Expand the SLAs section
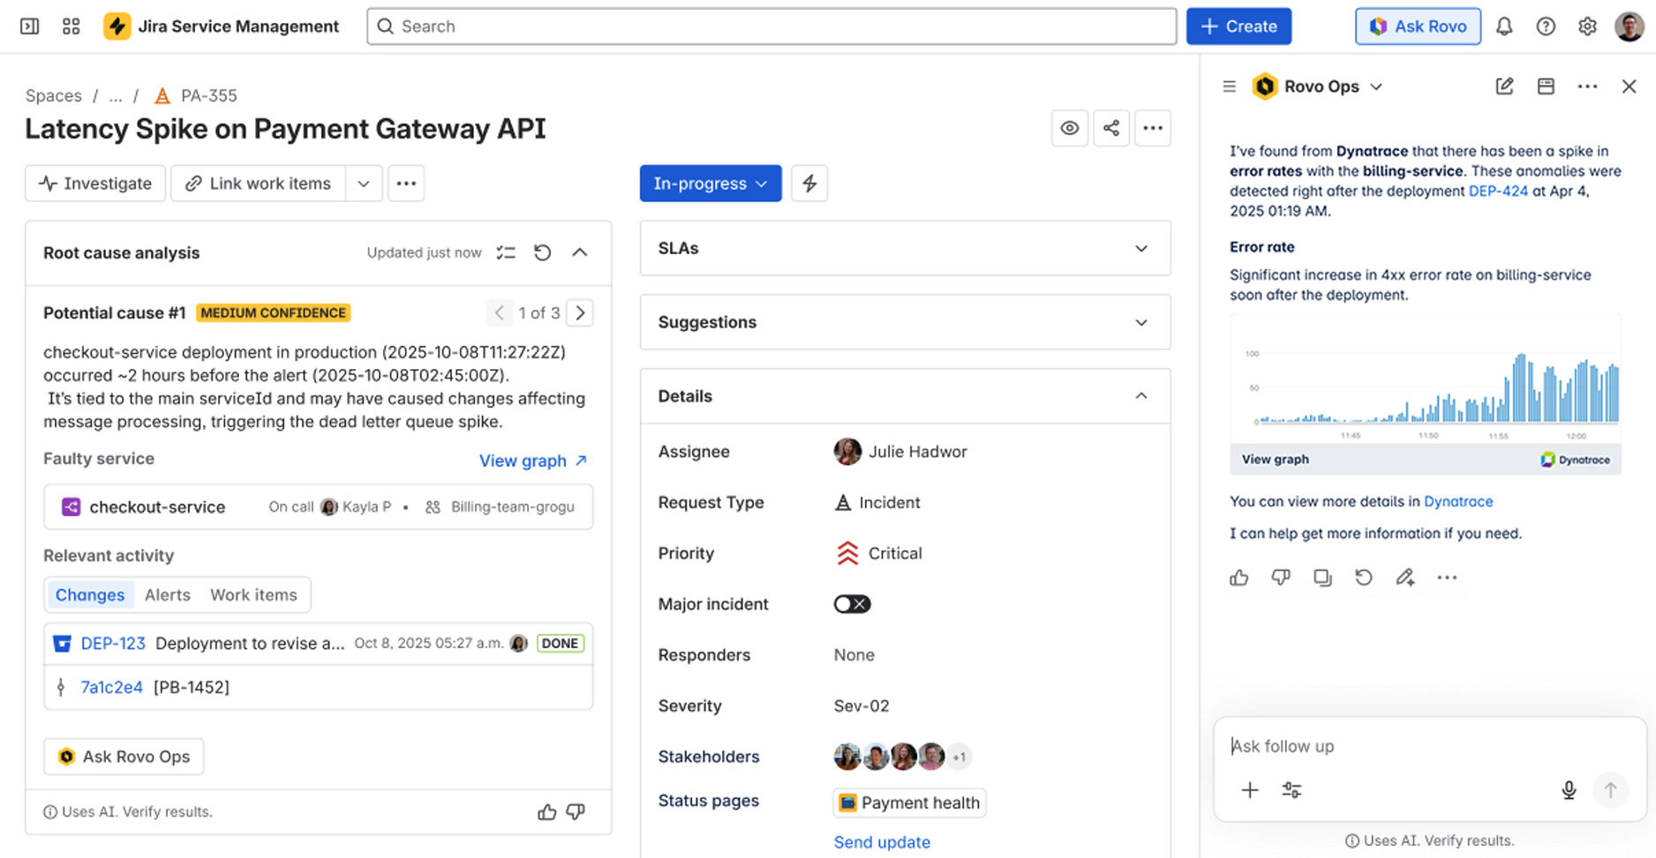 coord(1140,248)
